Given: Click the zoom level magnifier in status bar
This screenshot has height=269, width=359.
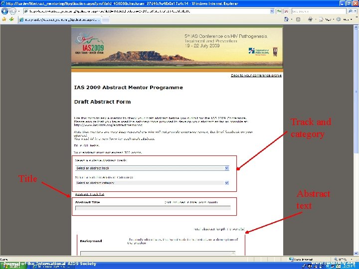Looking at the screenshot, I should pyautogui.click(x=336, y=260).
